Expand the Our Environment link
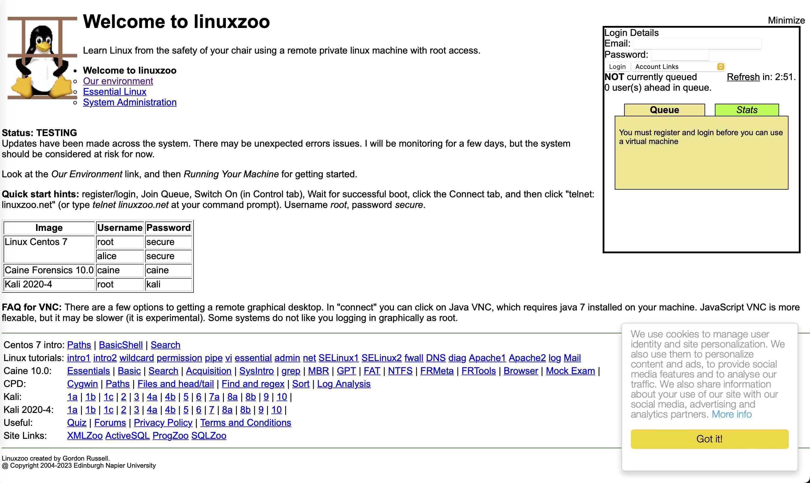 118,80
